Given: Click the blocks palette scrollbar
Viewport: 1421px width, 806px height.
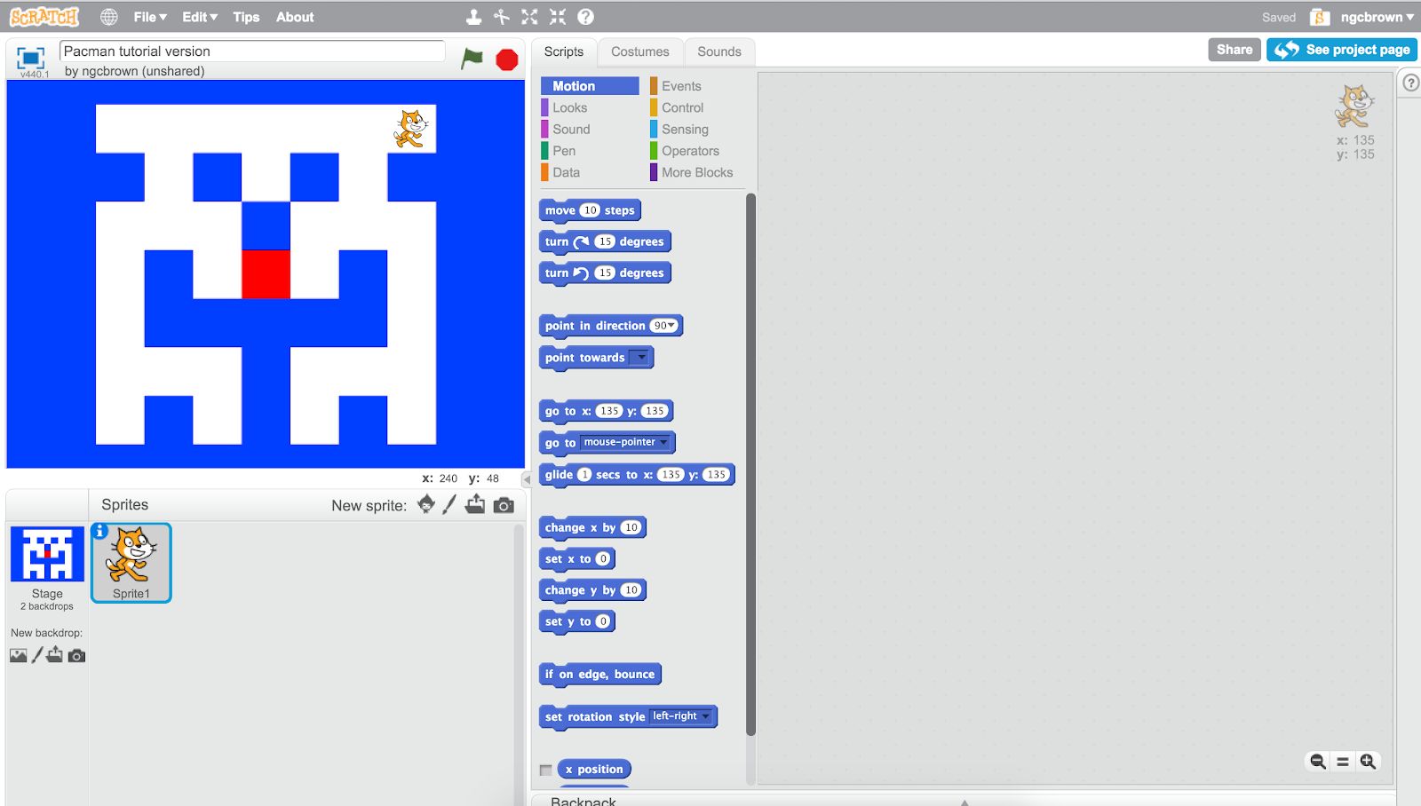Looking at the screenshot, I should click(751, 464).
